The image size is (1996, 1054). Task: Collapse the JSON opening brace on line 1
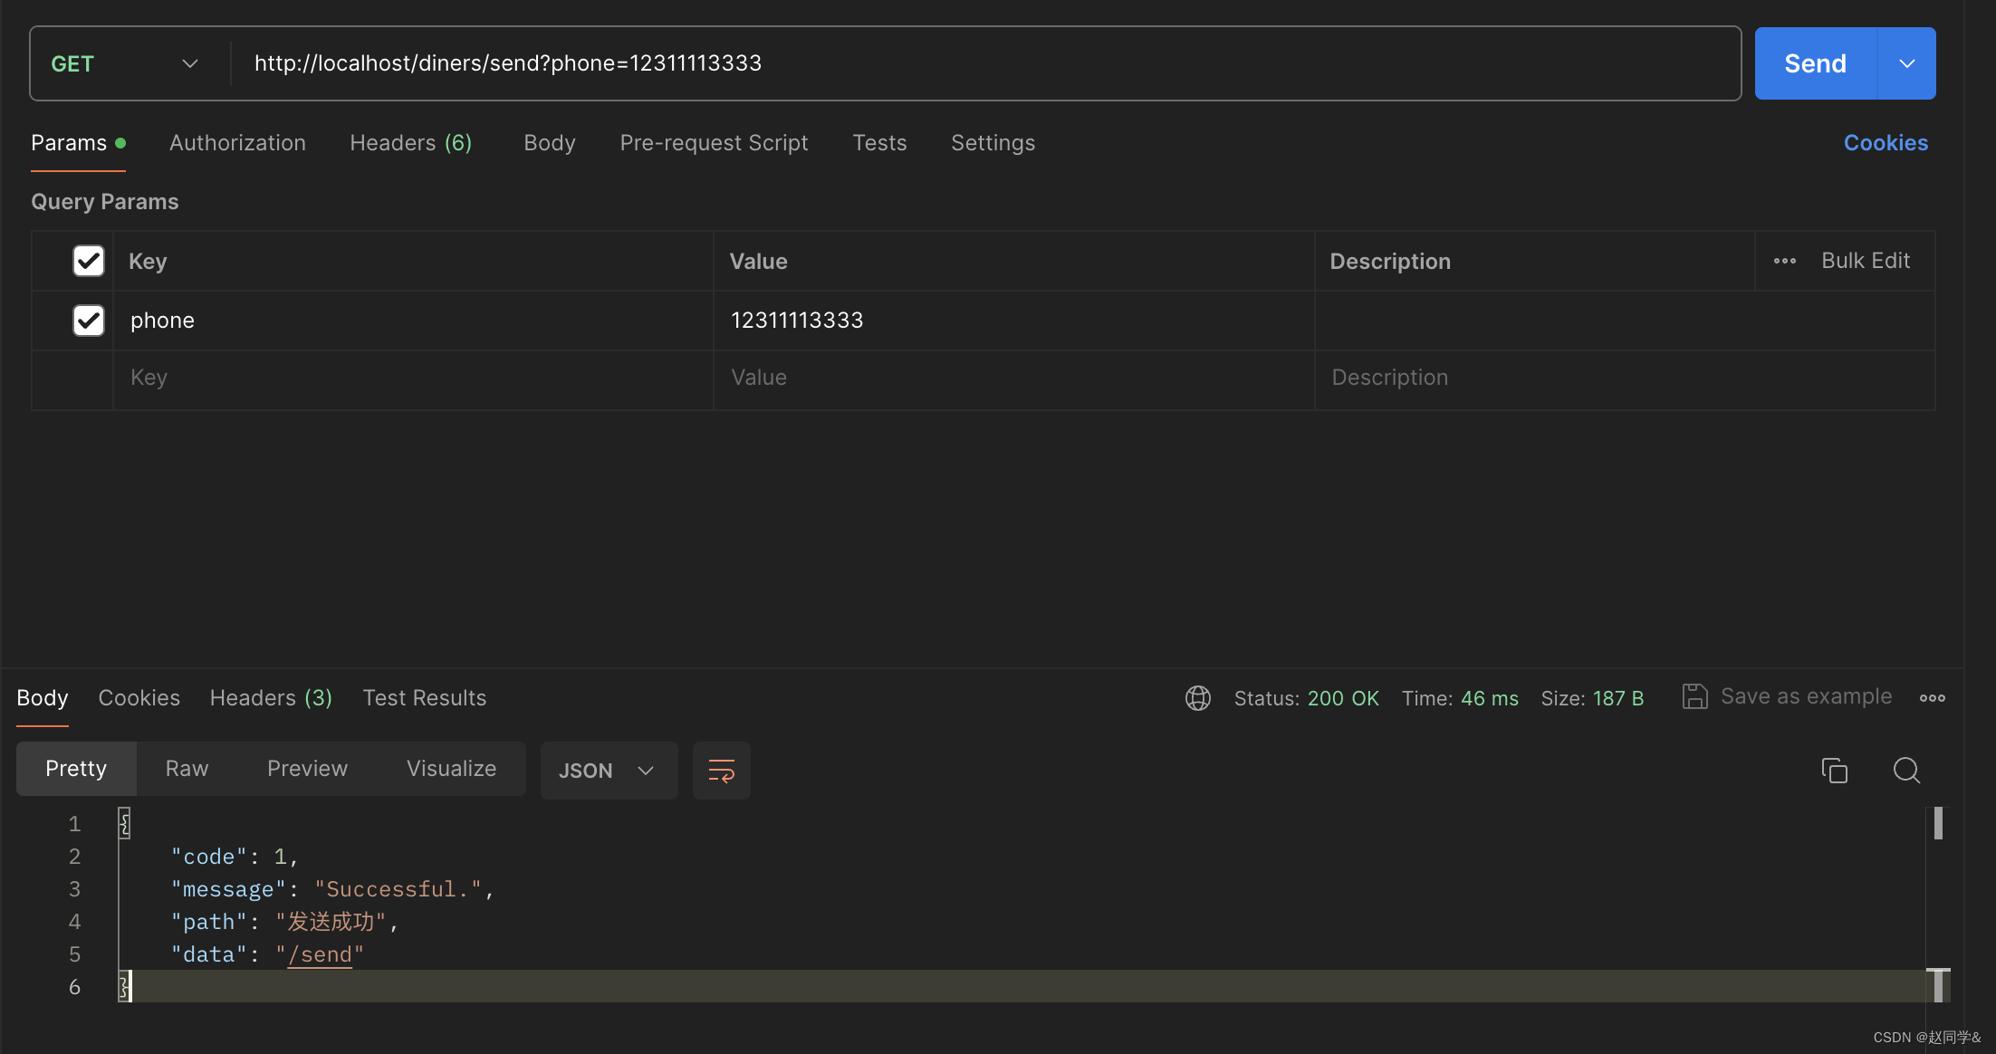coord(125,823)
